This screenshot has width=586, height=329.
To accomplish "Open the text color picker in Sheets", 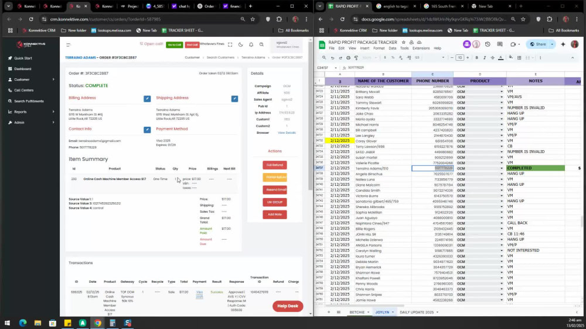I will (x=501, y=58).
